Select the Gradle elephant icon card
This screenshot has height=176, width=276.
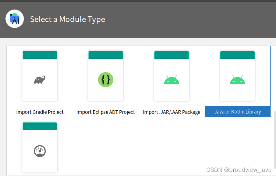40,76
